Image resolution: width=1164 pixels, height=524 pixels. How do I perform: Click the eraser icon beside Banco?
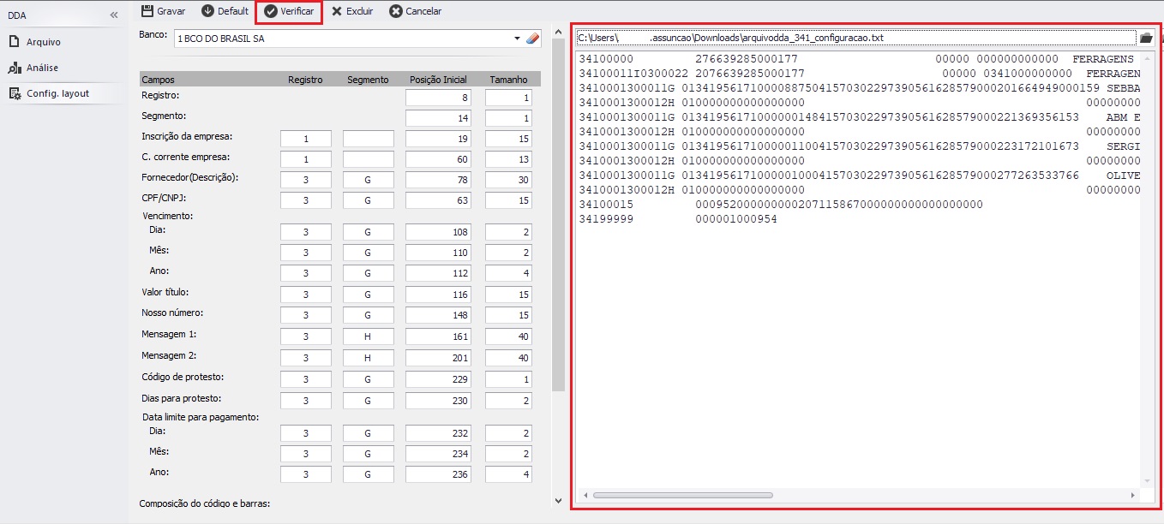(532, 39)
